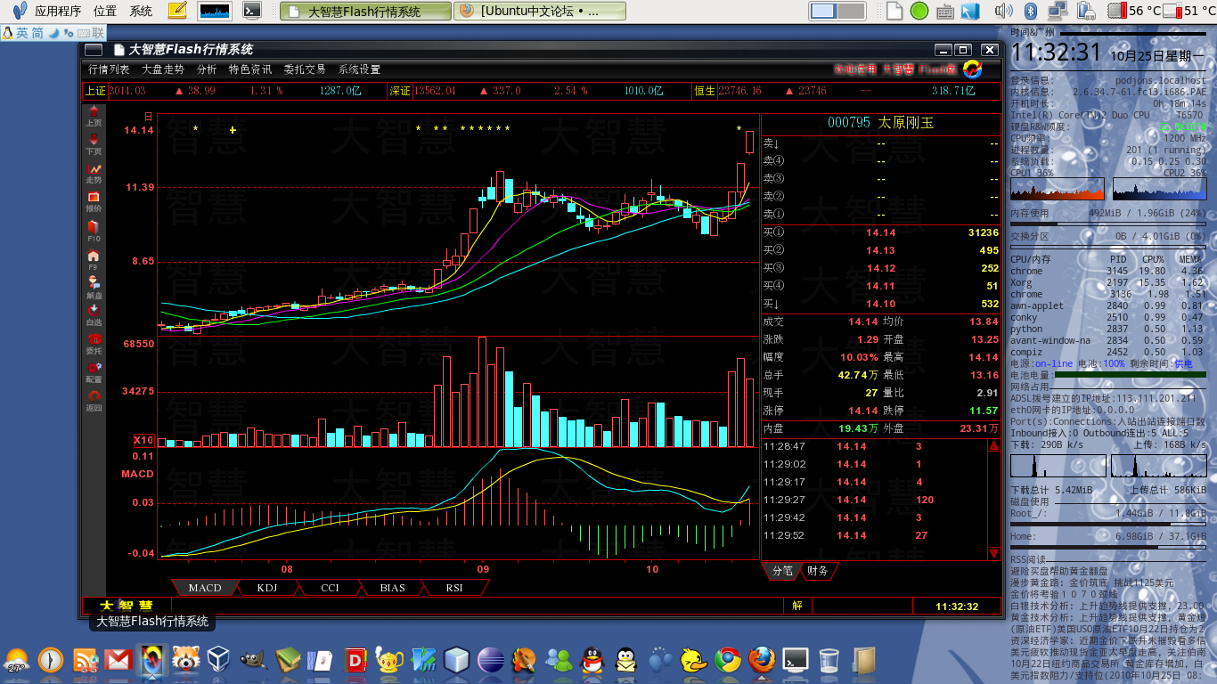The height and width of the screenshot is (684, 1217).
Task: Go to previous page with 上页
Action: (x=94, y=118)
